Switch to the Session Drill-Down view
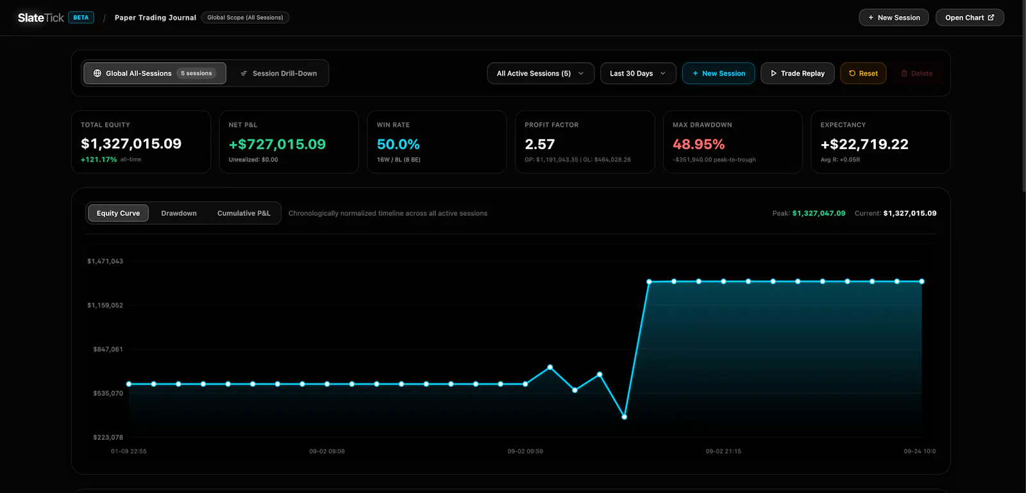Viewport: 1026px width, 493px height. (x=278, y=74)
